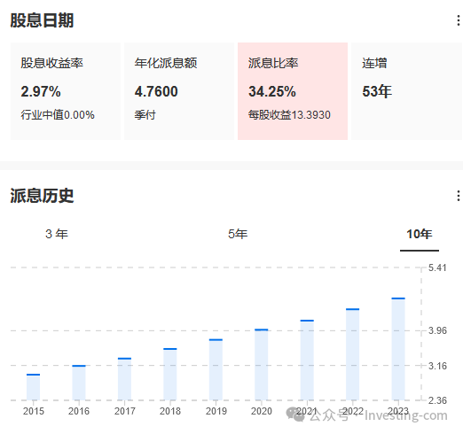Switch chart to 3年 range
This screenshot has height=434, width=463.
point(57,234)
